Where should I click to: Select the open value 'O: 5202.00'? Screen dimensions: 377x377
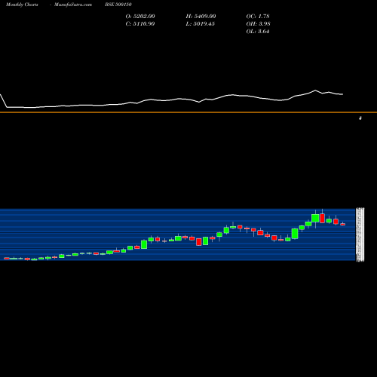click(x=140, y=17)
